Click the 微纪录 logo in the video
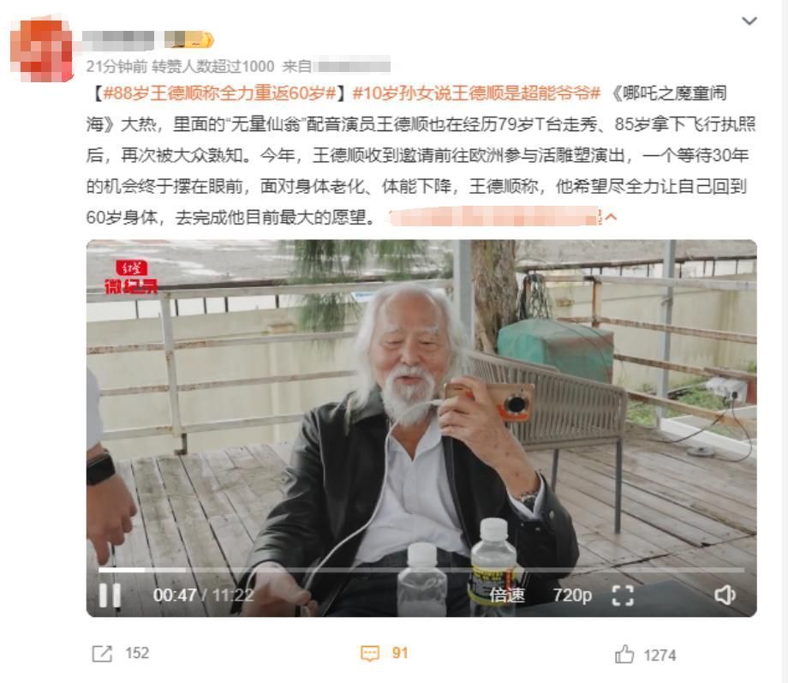This screenshot has height=683, width=788. click(x=131, y=277)
